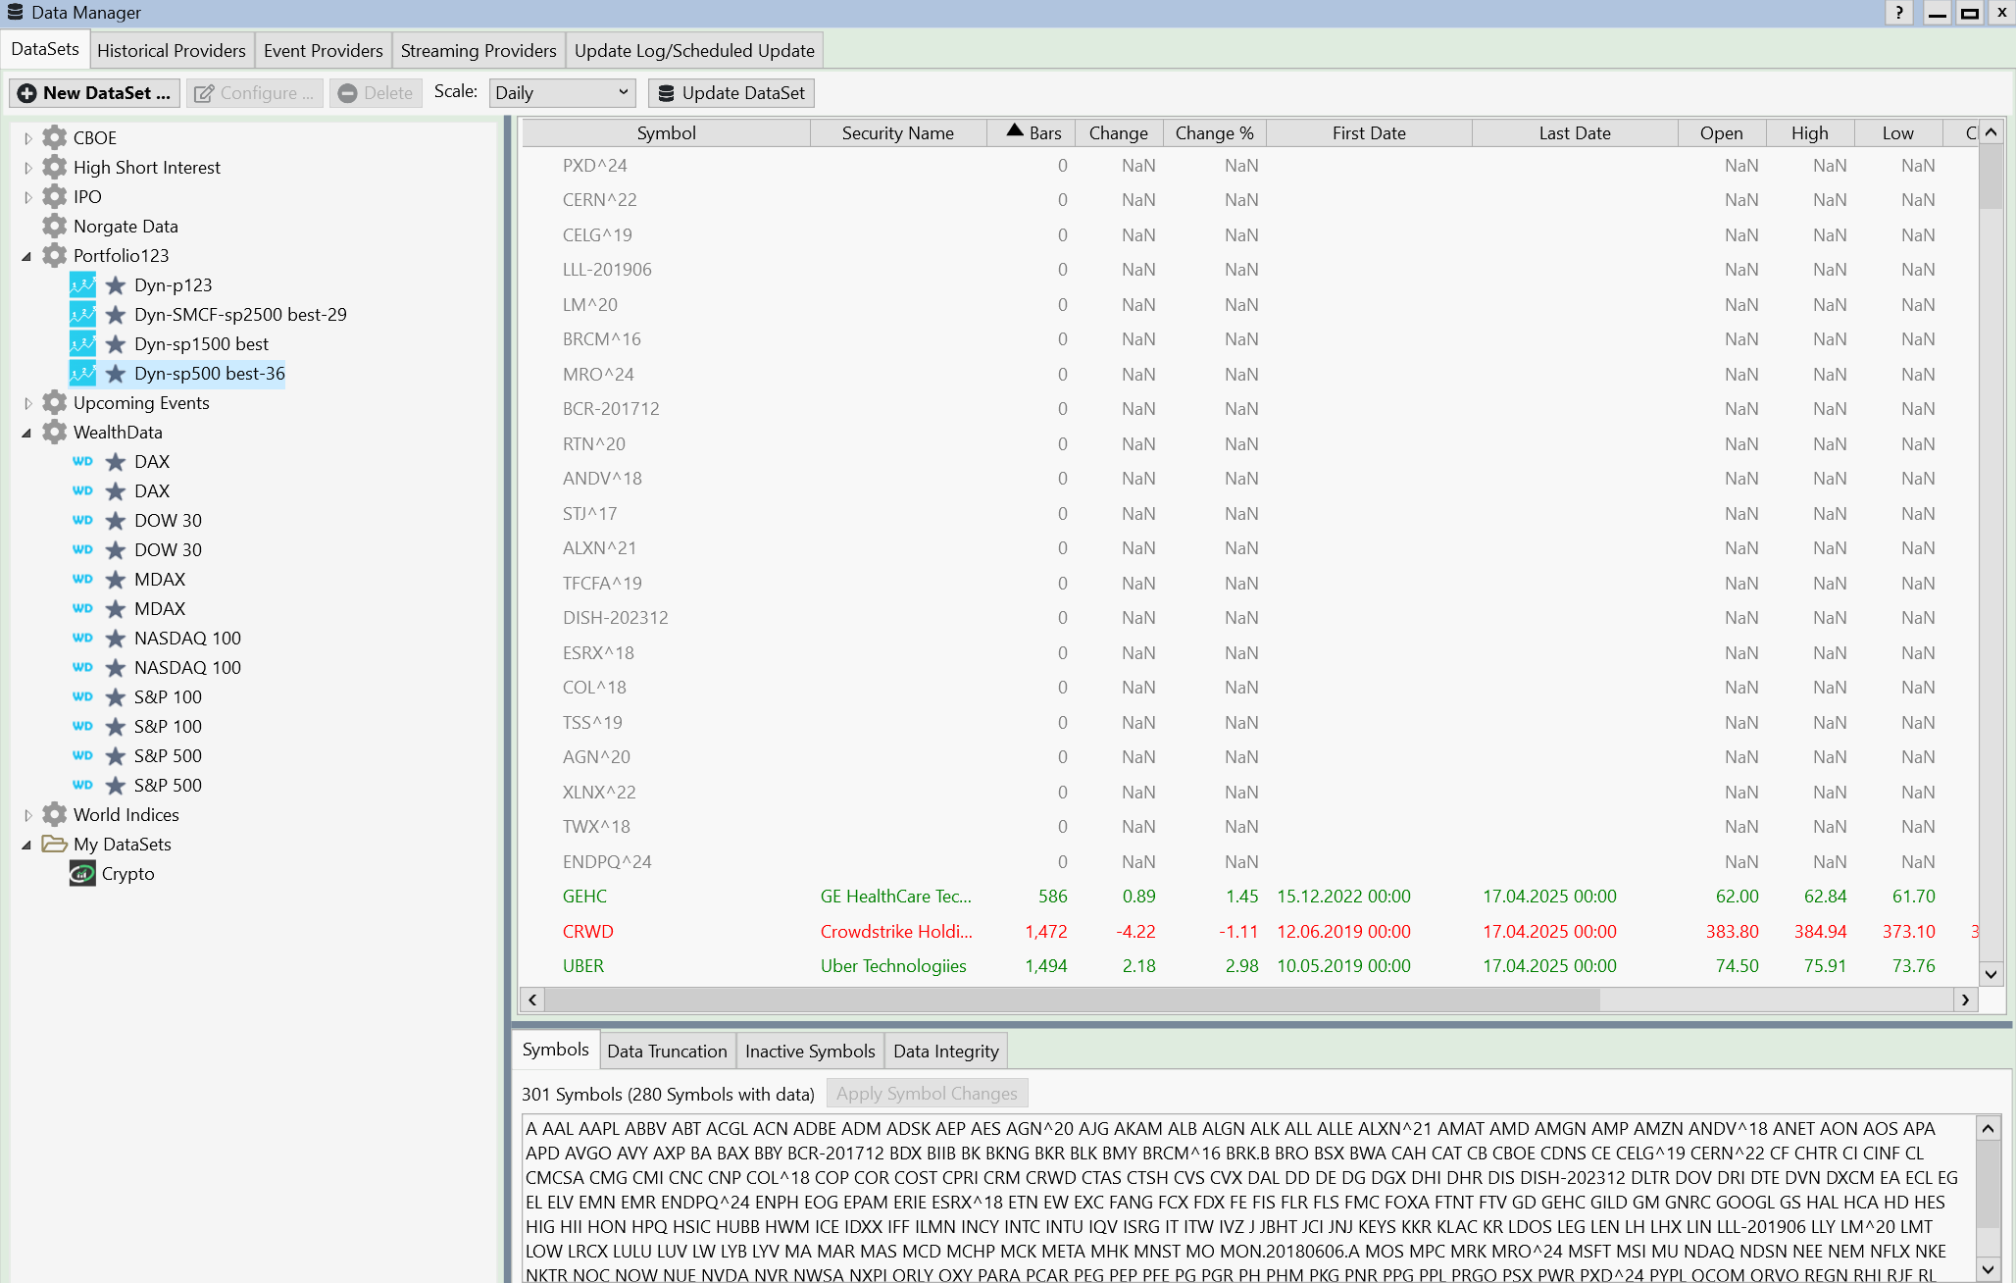
Task: Collapse the WealthData tree node
Action: coord(27,433)
